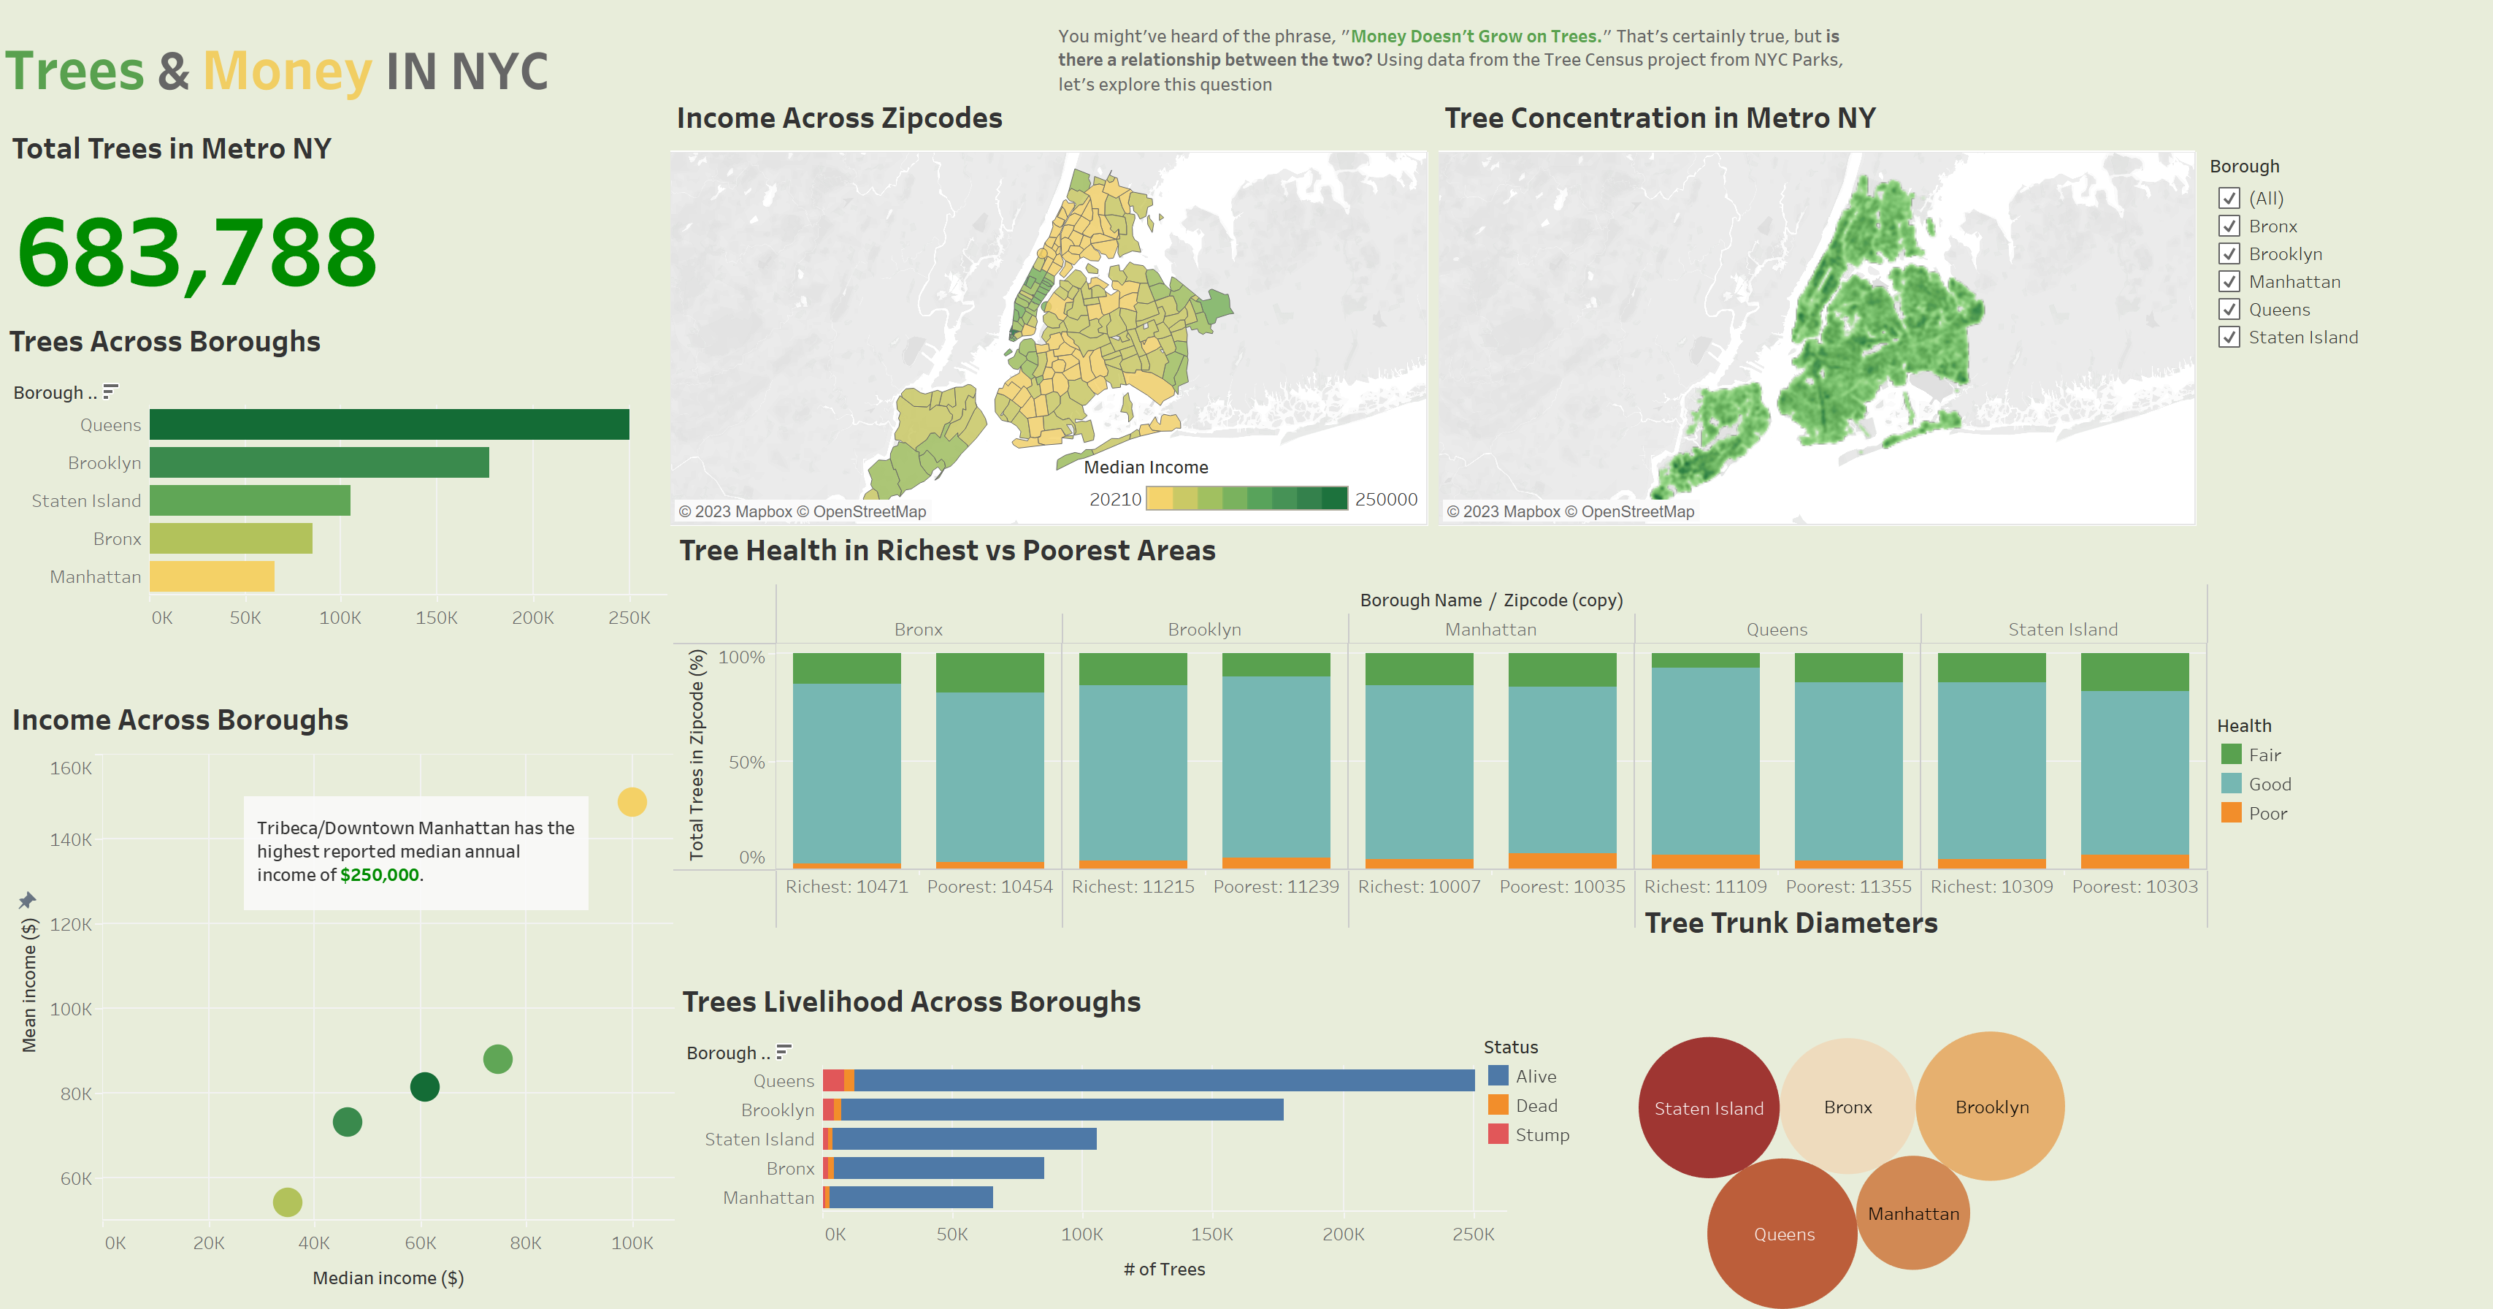Uncheck the Bronx borough checkbox
Screen dimensions: 2493x1309
[2231, 226]
